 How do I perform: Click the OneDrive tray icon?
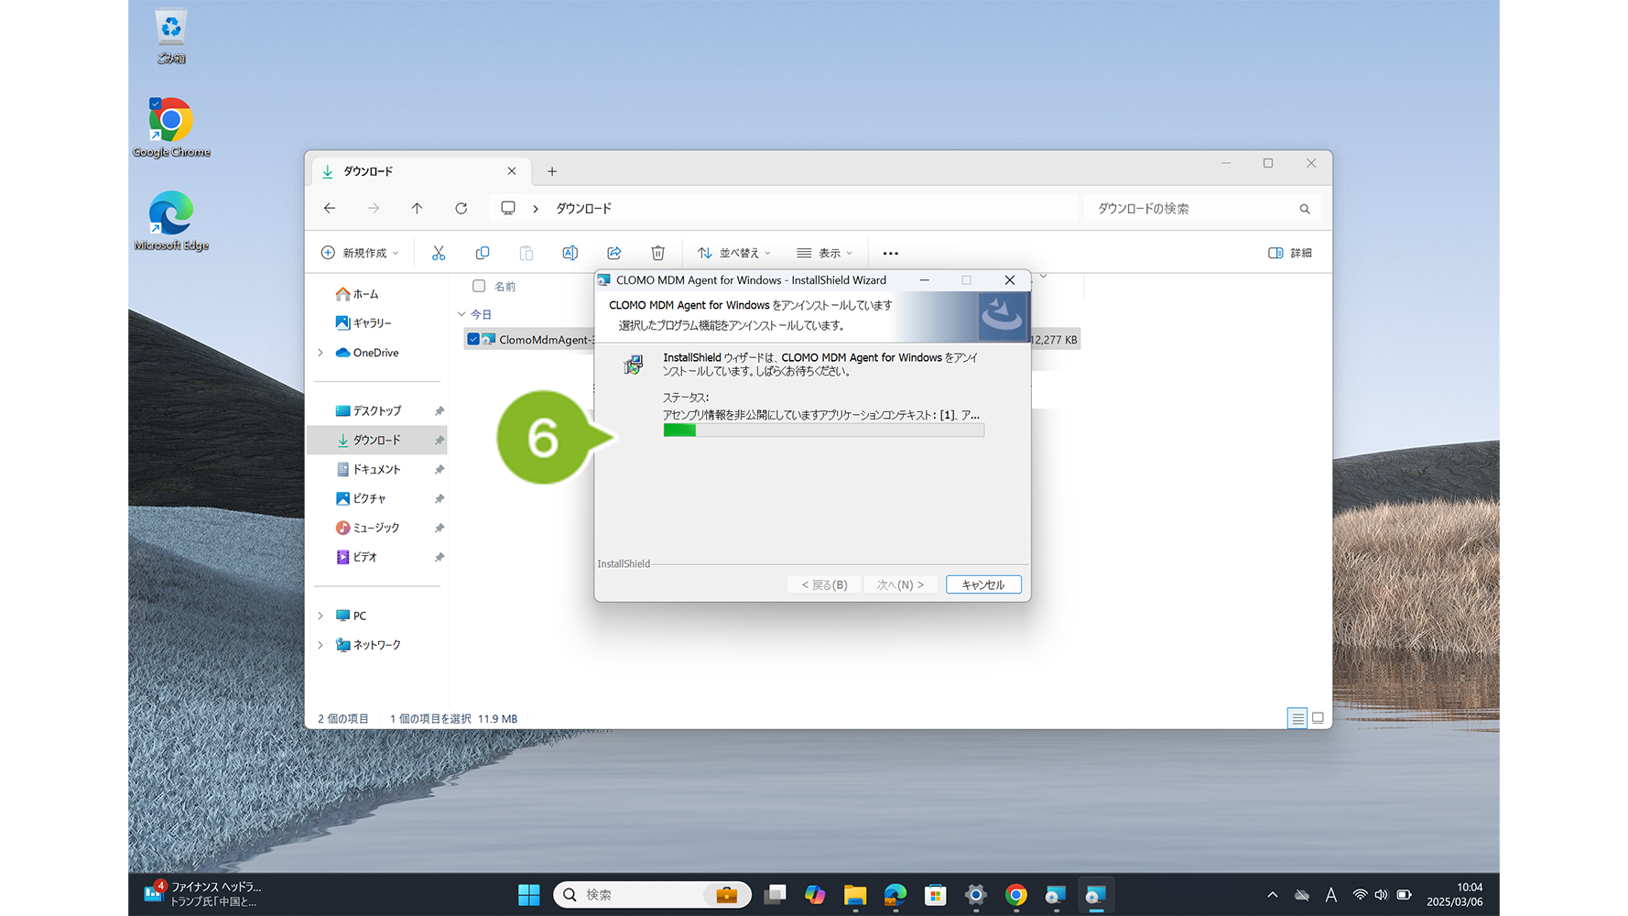[1301, 895]
